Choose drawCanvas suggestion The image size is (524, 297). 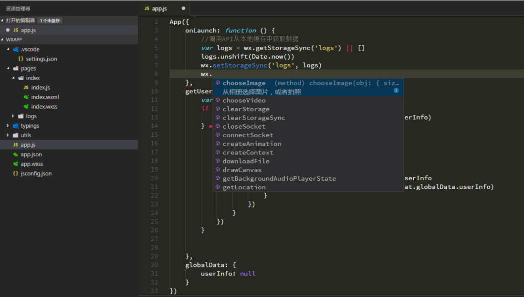[308, 170]
